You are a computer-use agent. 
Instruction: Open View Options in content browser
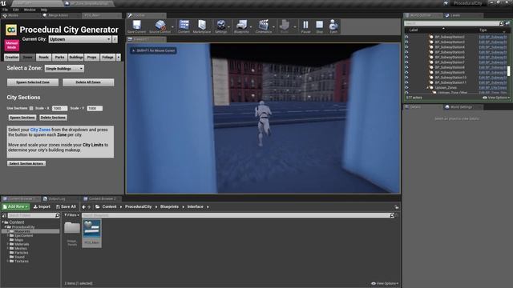click(x=385, y=283)
